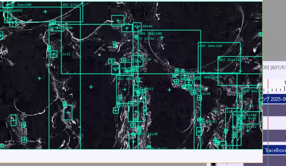Click the '#07 216x140' tracking box label
The width and height of the screenshot is (286, 166).
pos(230,60)
